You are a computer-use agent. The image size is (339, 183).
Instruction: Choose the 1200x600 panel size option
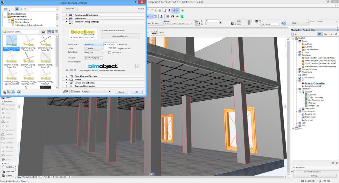(x=112, y=48)
